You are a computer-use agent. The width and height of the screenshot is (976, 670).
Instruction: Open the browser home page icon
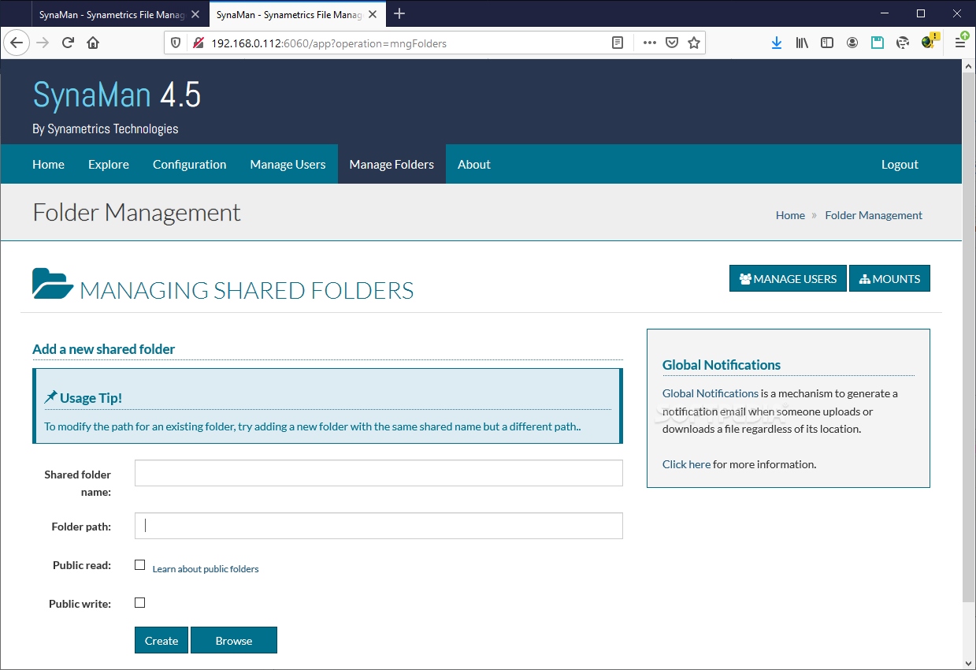click(93, 43)
